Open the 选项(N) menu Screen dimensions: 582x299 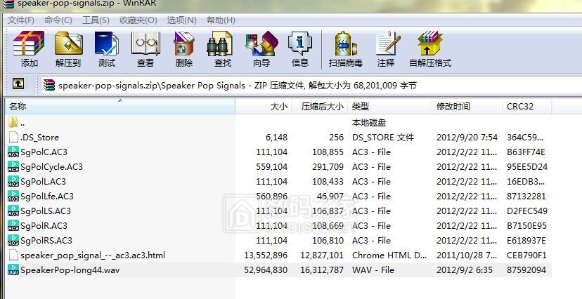pyautogui.click(x=182, y=20)
